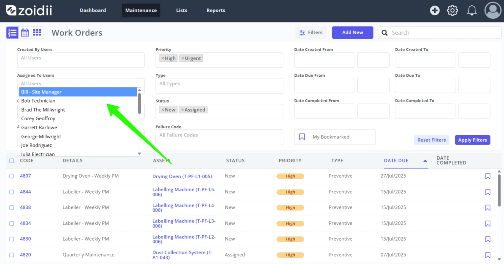Check the row 4830 checkbox
504x264 pixels.
coord(12,239)
